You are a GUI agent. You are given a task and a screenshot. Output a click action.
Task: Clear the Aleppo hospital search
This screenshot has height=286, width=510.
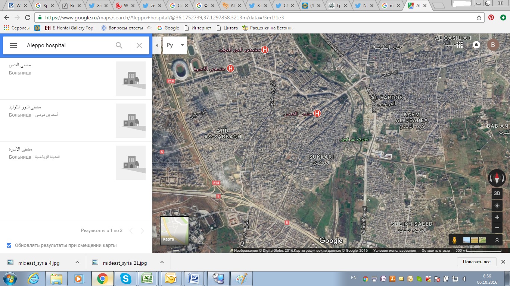tap(139, 45)
